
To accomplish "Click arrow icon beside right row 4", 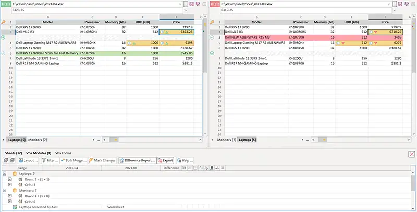I will click(x=212, y=38).
